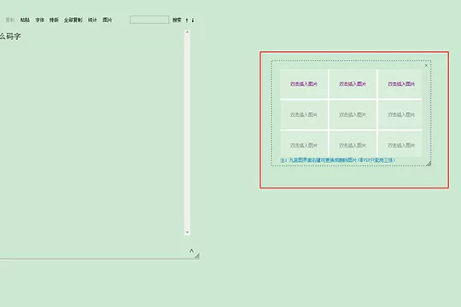Click the nine-grid panel's resize grip
This screenshot has width=461, height=307.
[429, 164]
